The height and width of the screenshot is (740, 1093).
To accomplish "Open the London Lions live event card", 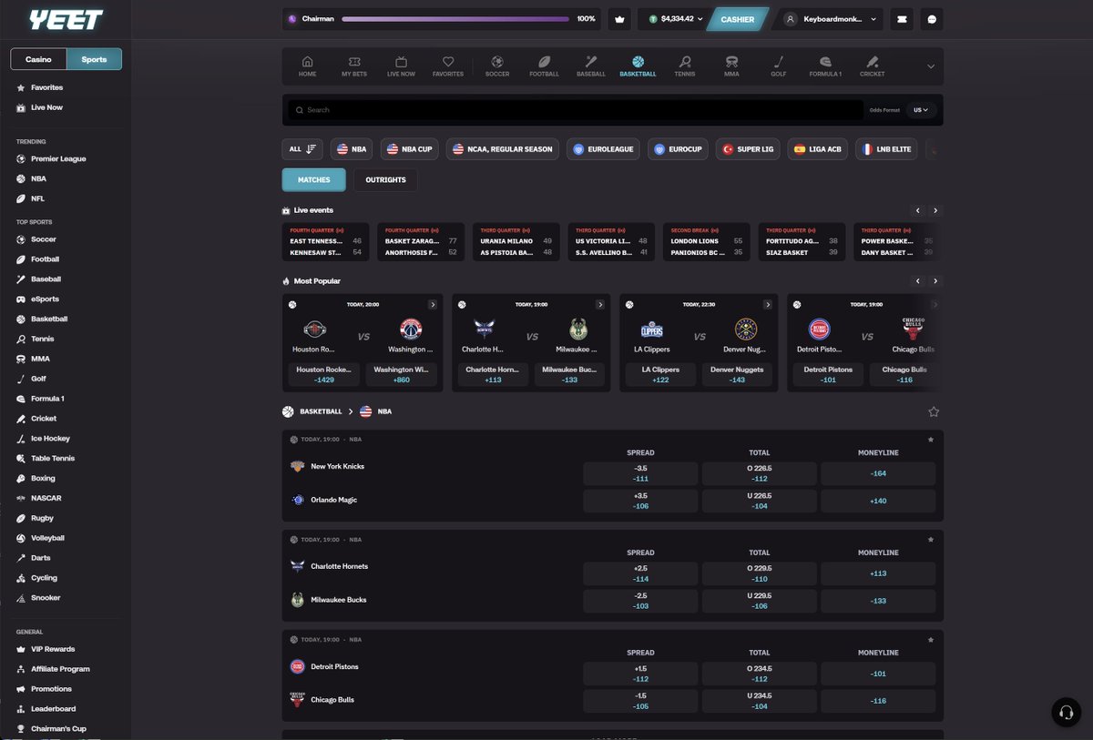I will tap(707, 242).
